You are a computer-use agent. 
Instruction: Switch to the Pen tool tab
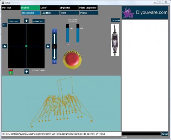[x=11, y=8]
